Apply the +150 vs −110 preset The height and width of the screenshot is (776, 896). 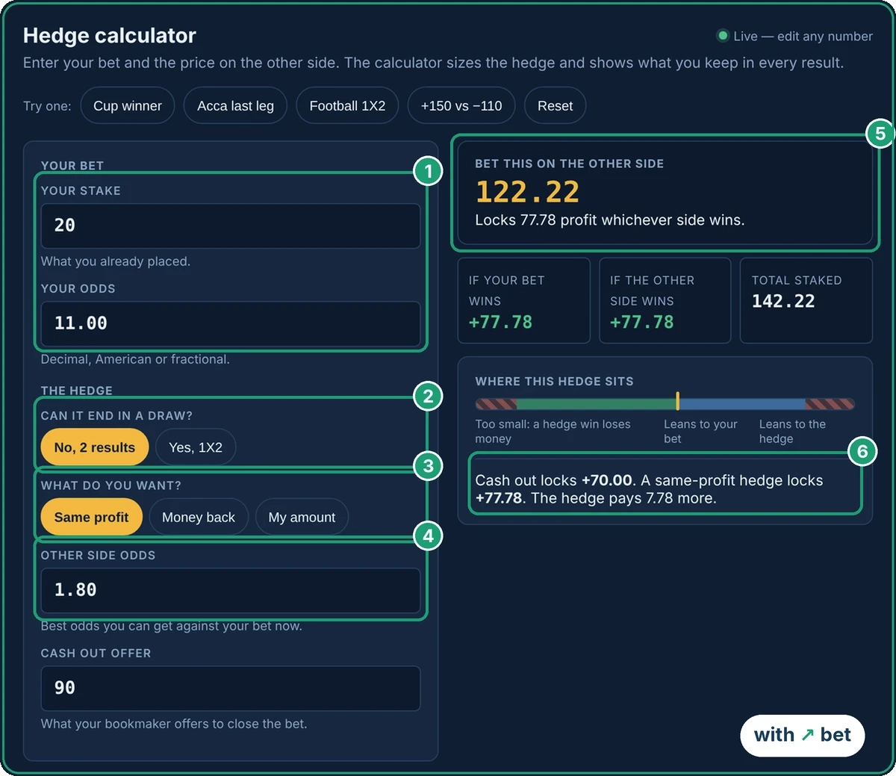461,106
